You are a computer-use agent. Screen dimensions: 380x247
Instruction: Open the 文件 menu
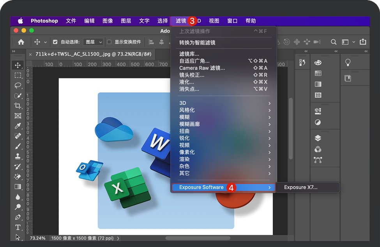tap(71, 21)
